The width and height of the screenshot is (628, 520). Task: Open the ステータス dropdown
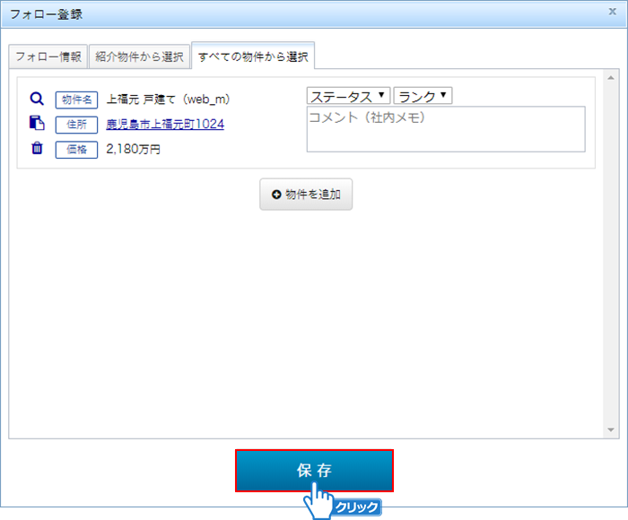tap(348, 96)
